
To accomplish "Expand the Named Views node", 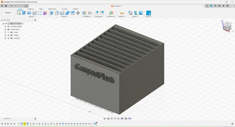I will coord(5,29).
